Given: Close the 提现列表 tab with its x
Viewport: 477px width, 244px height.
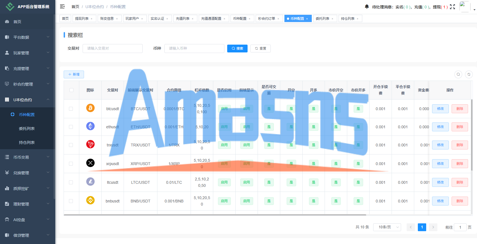Looking at the screenshot, I should pyautogui.click(x=92, y=19).
